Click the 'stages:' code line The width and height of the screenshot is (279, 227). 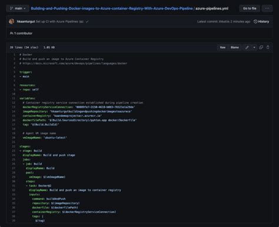coord(25,146)
